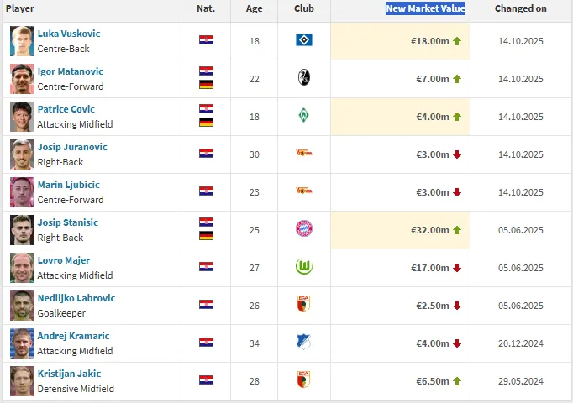Sort by New Market Value column
This screenshot has width=573, height=403.
425,8
